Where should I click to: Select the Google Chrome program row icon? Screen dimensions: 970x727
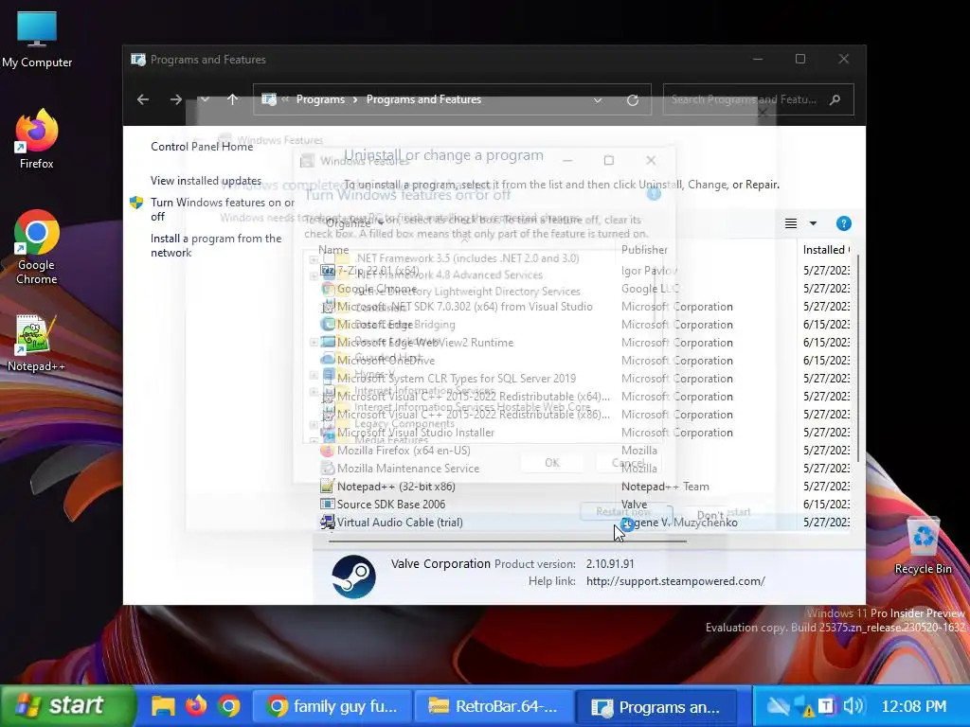tap(327, 289)
